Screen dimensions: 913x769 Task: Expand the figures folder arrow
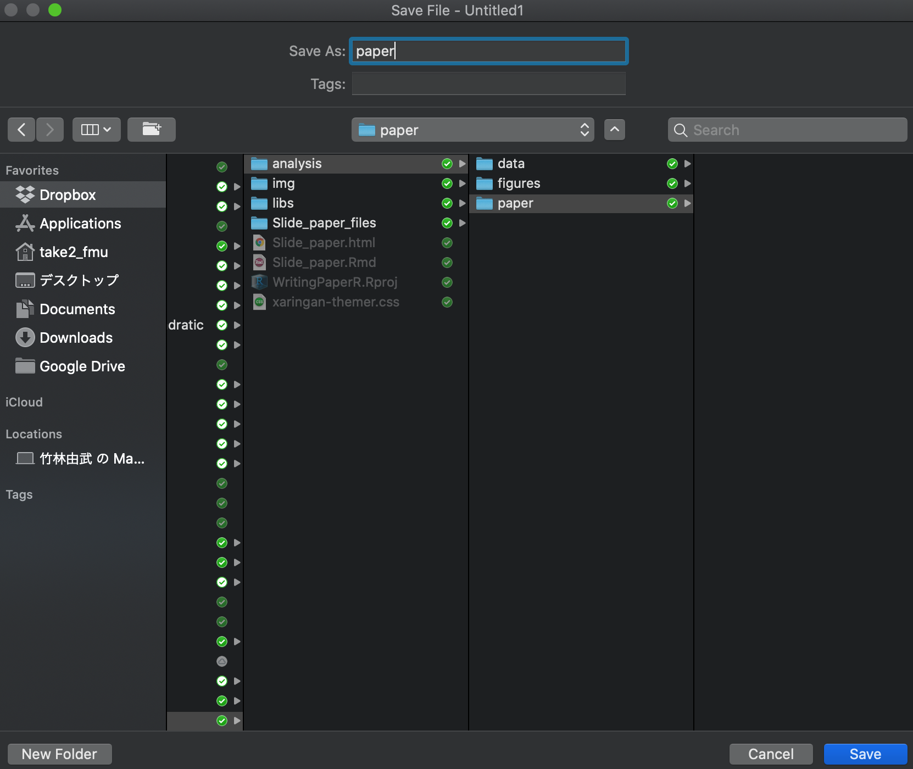pos(687,183)
